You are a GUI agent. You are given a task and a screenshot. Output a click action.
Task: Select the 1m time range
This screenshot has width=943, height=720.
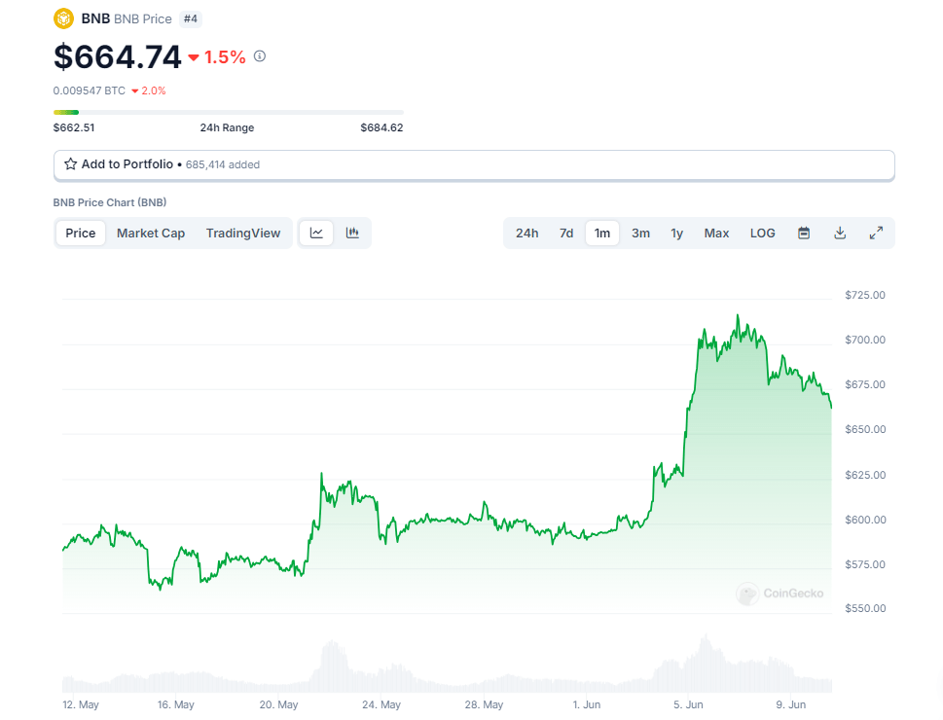(602, 233)
